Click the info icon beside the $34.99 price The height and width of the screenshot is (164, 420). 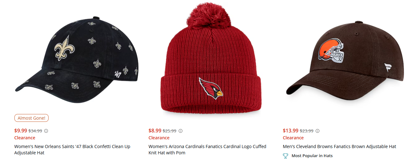(x=46, y=131)
